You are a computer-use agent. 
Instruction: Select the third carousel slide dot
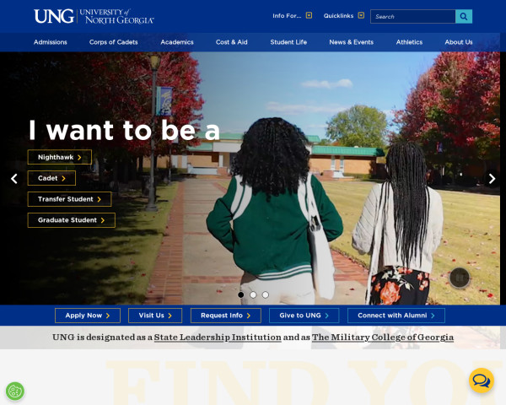click(x=266, y=294)
